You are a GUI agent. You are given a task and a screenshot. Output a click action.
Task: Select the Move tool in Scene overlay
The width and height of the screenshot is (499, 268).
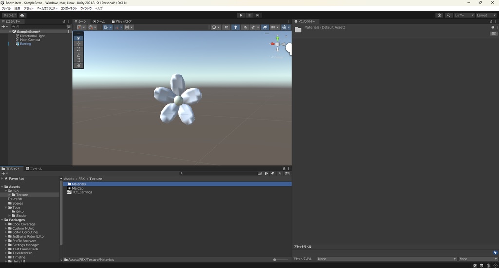click(78, 43)
